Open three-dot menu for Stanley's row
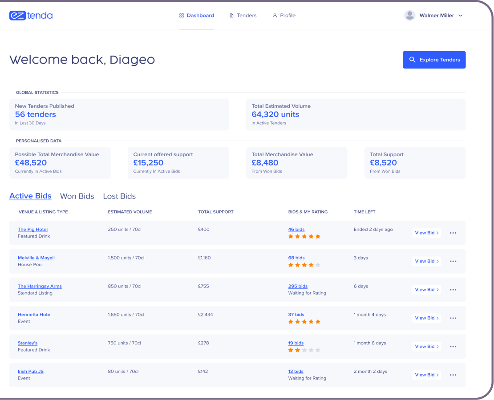This screenshot has height=400, width=494. [453, 347]
